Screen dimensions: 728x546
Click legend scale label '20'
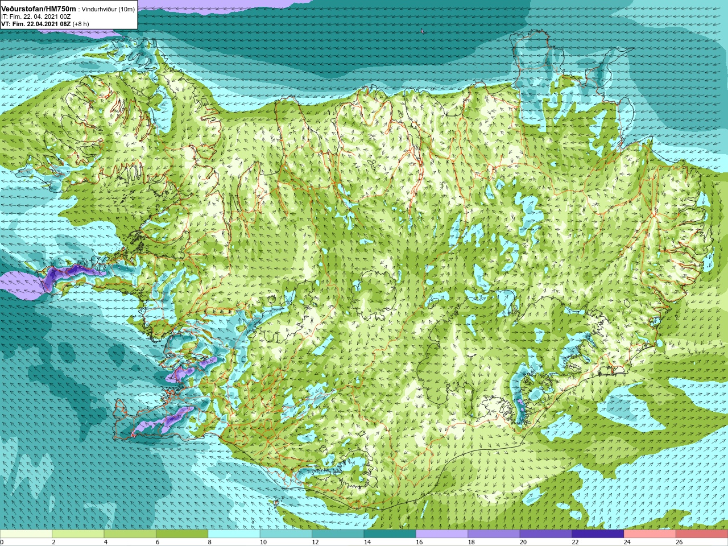coord(523,542)
